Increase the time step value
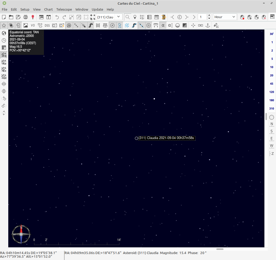The image size is (276, 260). 209,16
